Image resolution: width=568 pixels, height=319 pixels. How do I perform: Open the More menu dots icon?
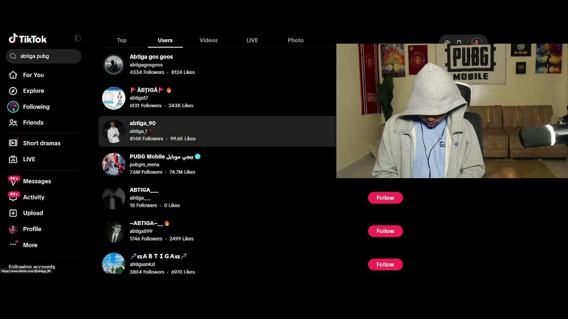click(x=13, y=245)
